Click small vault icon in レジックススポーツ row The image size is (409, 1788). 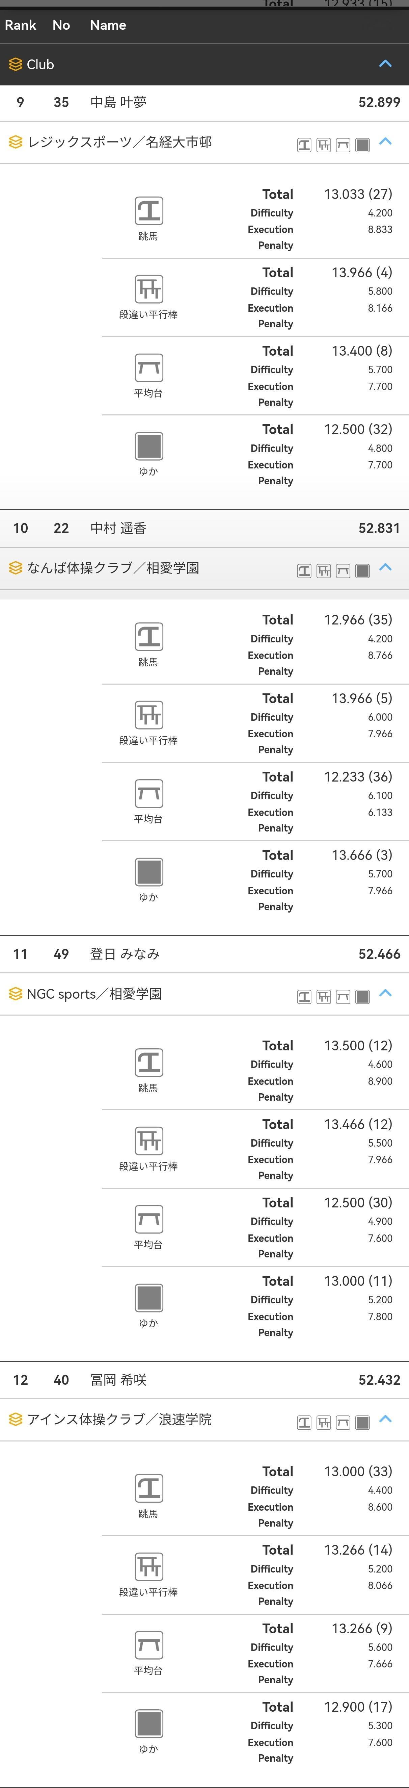pos(304,145)
